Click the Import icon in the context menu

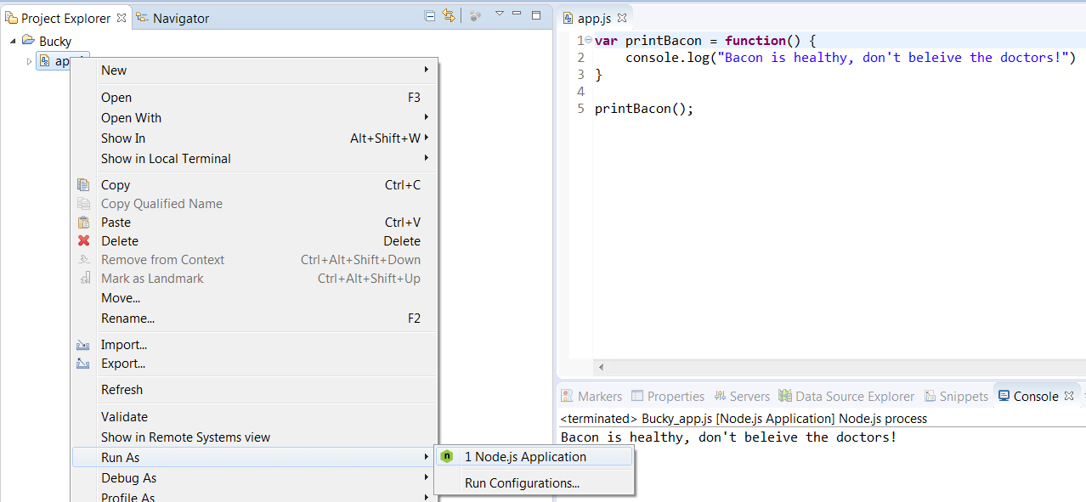(83, 344)
